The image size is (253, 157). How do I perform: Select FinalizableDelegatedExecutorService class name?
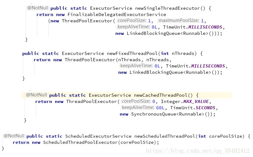coord(117,14)
